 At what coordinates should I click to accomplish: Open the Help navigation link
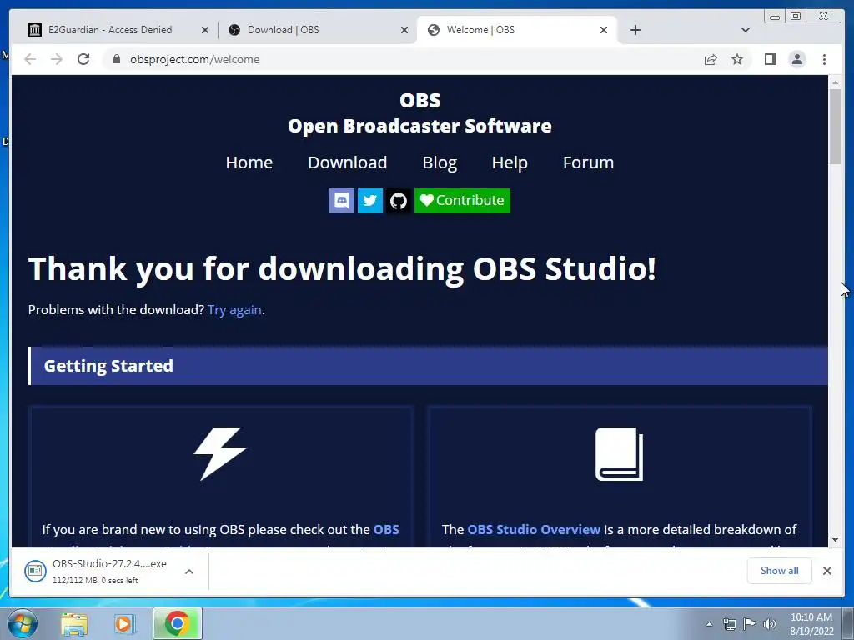click(x=510, y=162)
